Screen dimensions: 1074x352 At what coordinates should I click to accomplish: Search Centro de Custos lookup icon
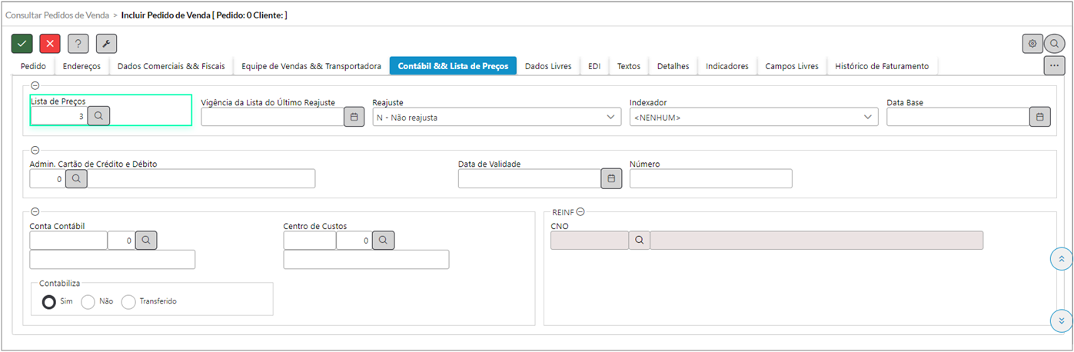(383, 241)
